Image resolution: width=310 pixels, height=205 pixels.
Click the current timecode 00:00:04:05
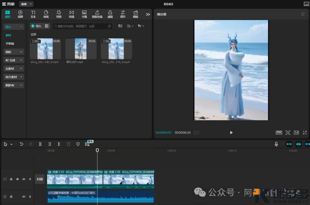[164, 133]
